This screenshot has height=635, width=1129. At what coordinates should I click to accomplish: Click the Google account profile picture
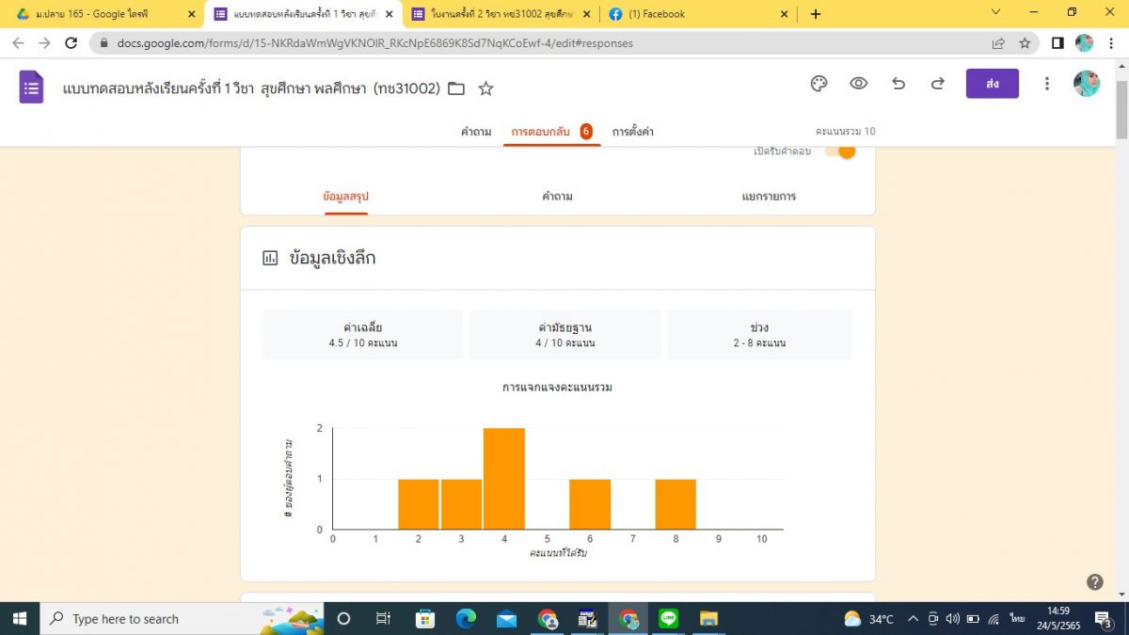pyautogui.click(x=1086, y=84)
